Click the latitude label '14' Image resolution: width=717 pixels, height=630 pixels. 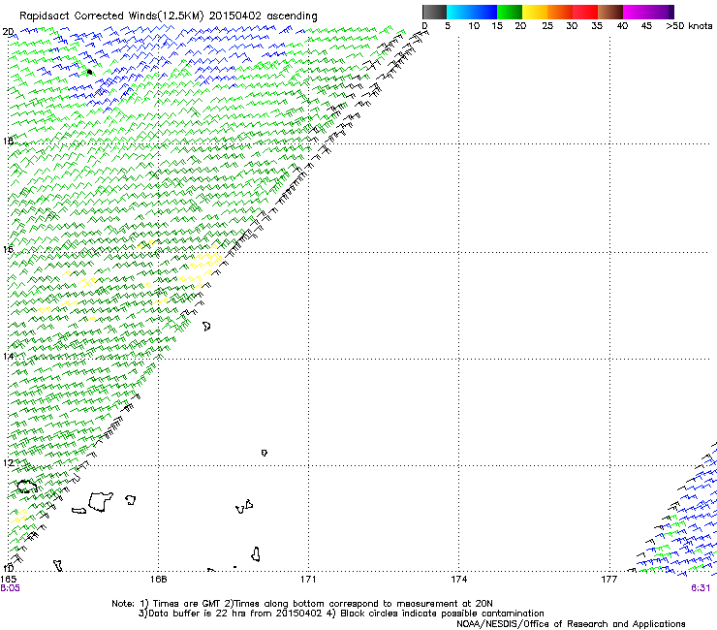[x=8, y=356]
